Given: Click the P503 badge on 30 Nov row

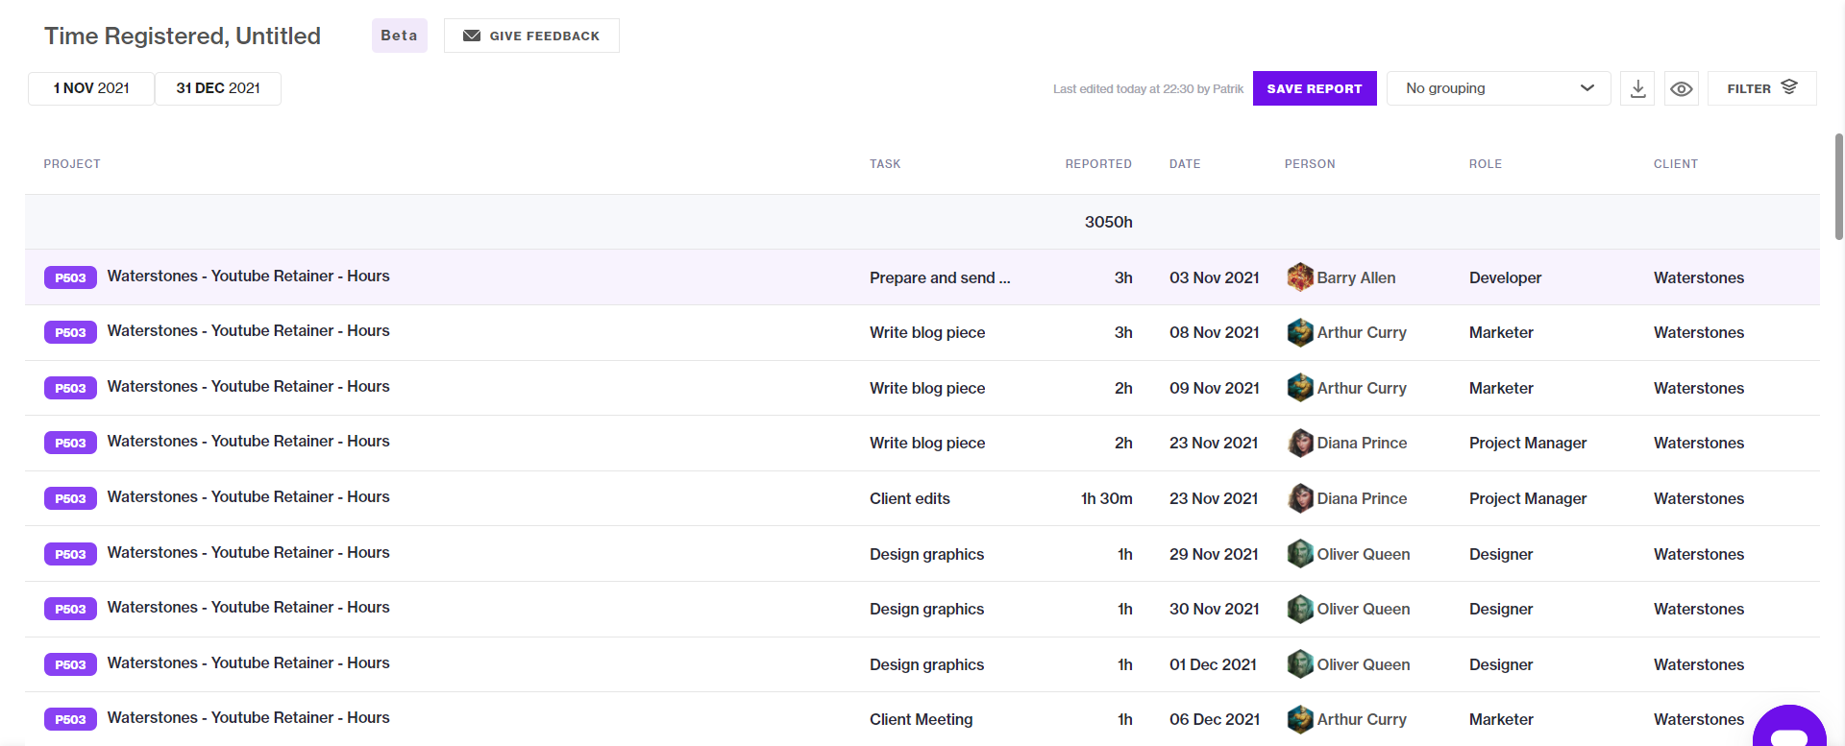Looking at the screenshot, I should [x=70, y=609].
